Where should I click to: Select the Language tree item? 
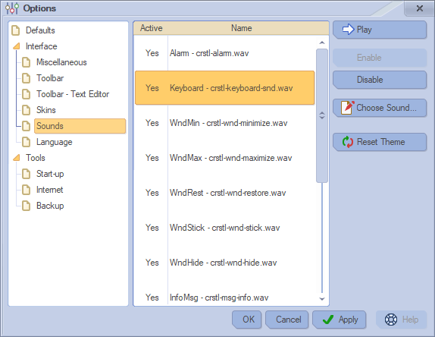[x=54, y=142]
